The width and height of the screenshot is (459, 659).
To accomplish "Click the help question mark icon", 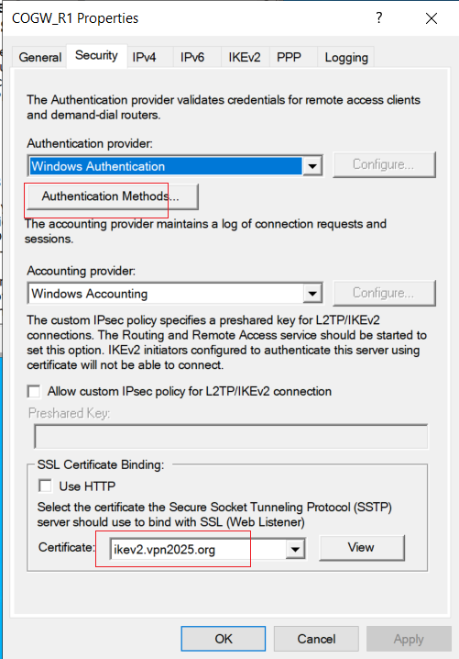I will click(379, 18).
